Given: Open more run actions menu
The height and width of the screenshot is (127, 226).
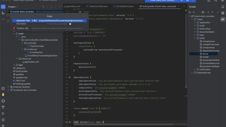Looking at the screenshot, I should pyautogui.click(x=193, y=1).
